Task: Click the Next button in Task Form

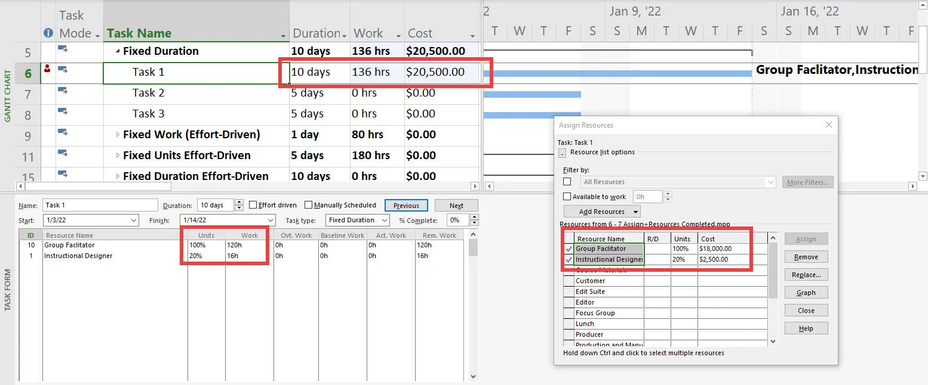Action: pos(456,206)
